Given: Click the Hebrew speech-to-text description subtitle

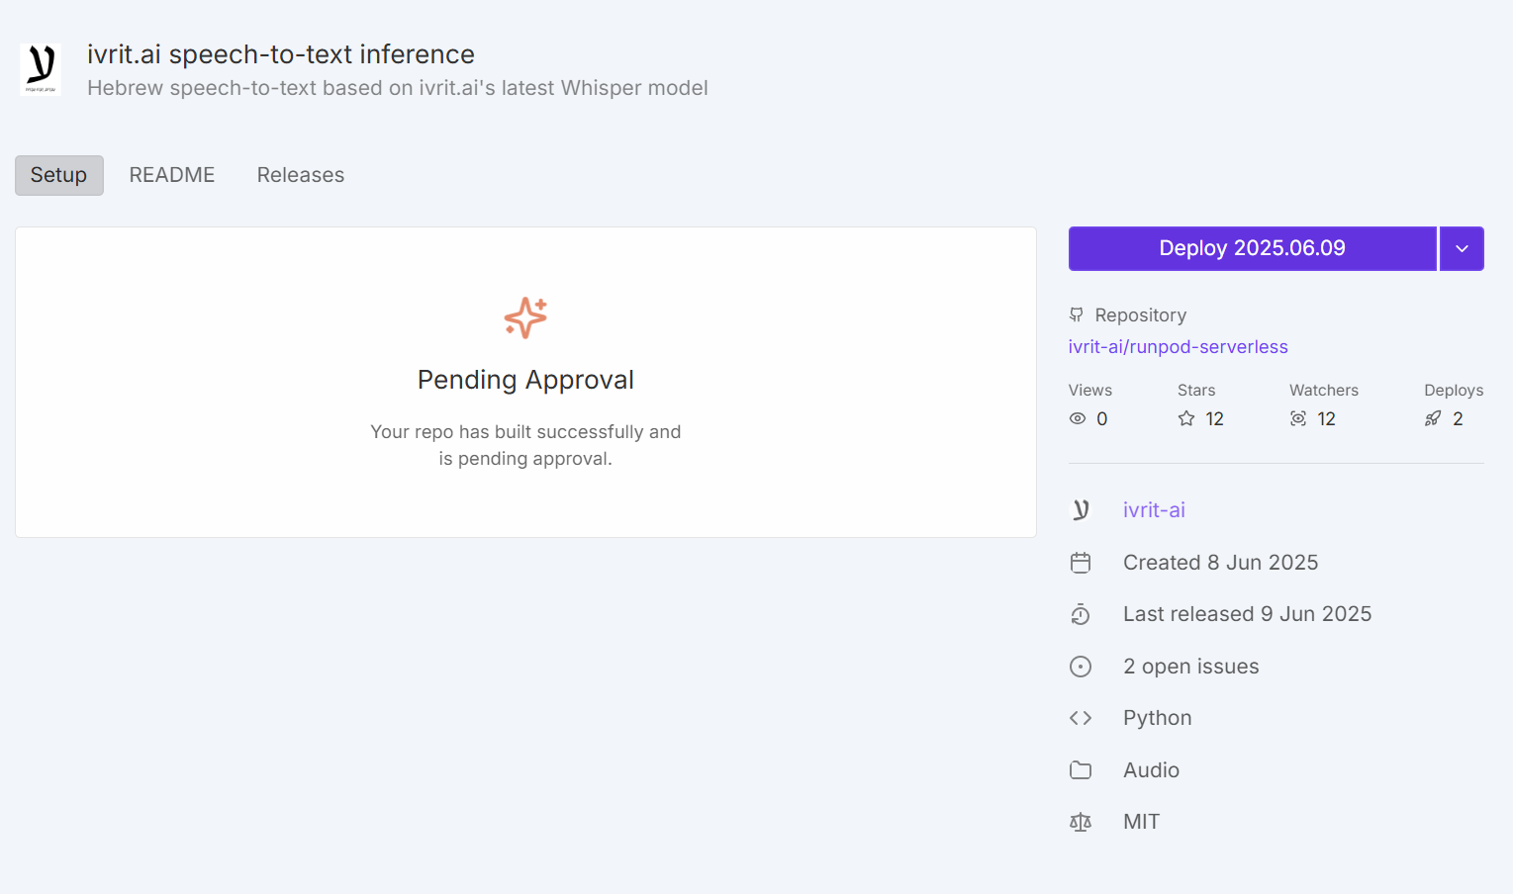Looking at the screenshot, I should pos(398,88).
